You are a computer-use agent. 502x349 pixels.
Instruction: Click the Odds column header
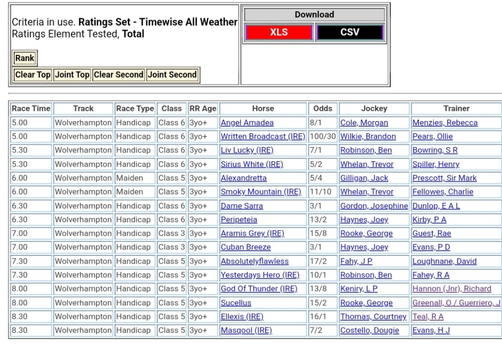click(x=323, y=109)
